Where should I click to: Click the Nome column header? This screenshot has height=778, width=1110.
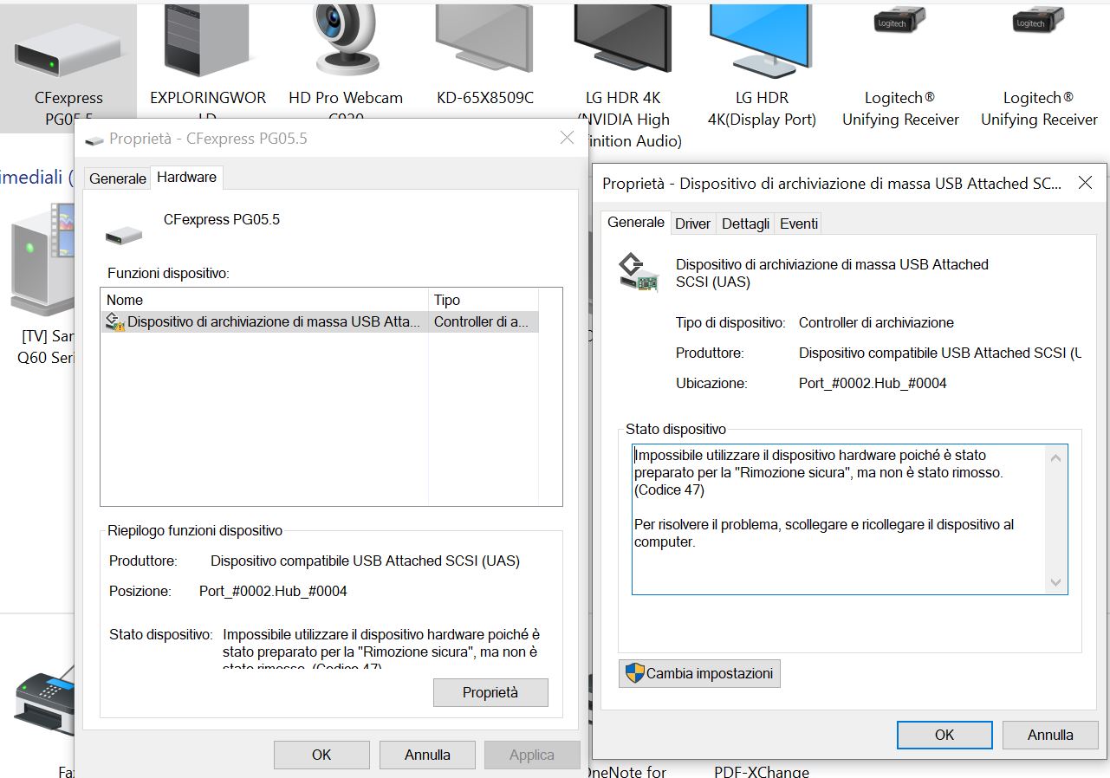click(x=264, y=300)
